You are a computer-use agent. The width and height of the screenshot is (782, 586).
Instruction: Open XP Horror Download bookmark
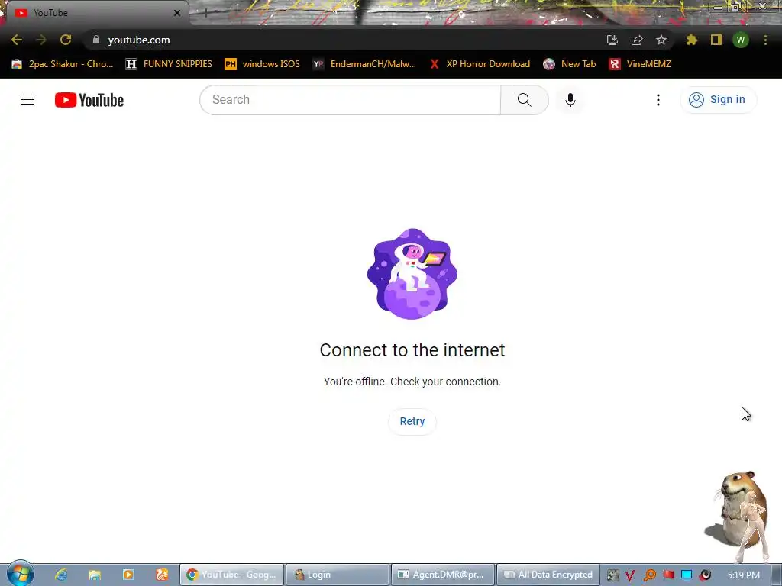click(x=480, y=64)
